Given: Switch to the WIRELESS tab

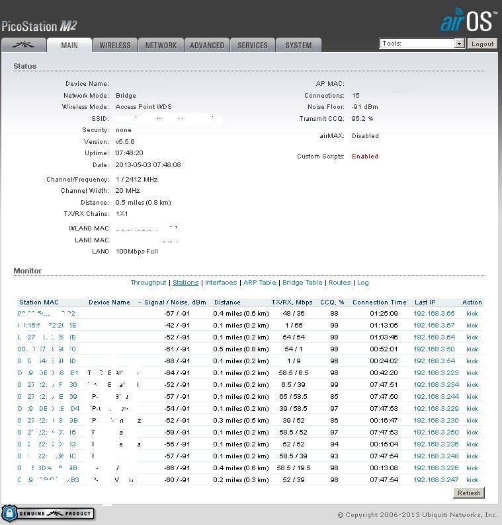Looking at the screenshot, I should tap(115, 46).
